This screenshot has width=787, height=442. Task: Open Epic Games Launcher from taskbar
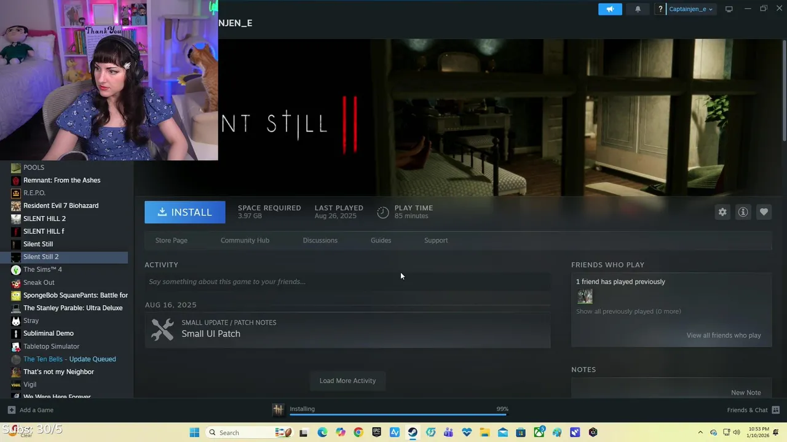click(x=376, y=433)
